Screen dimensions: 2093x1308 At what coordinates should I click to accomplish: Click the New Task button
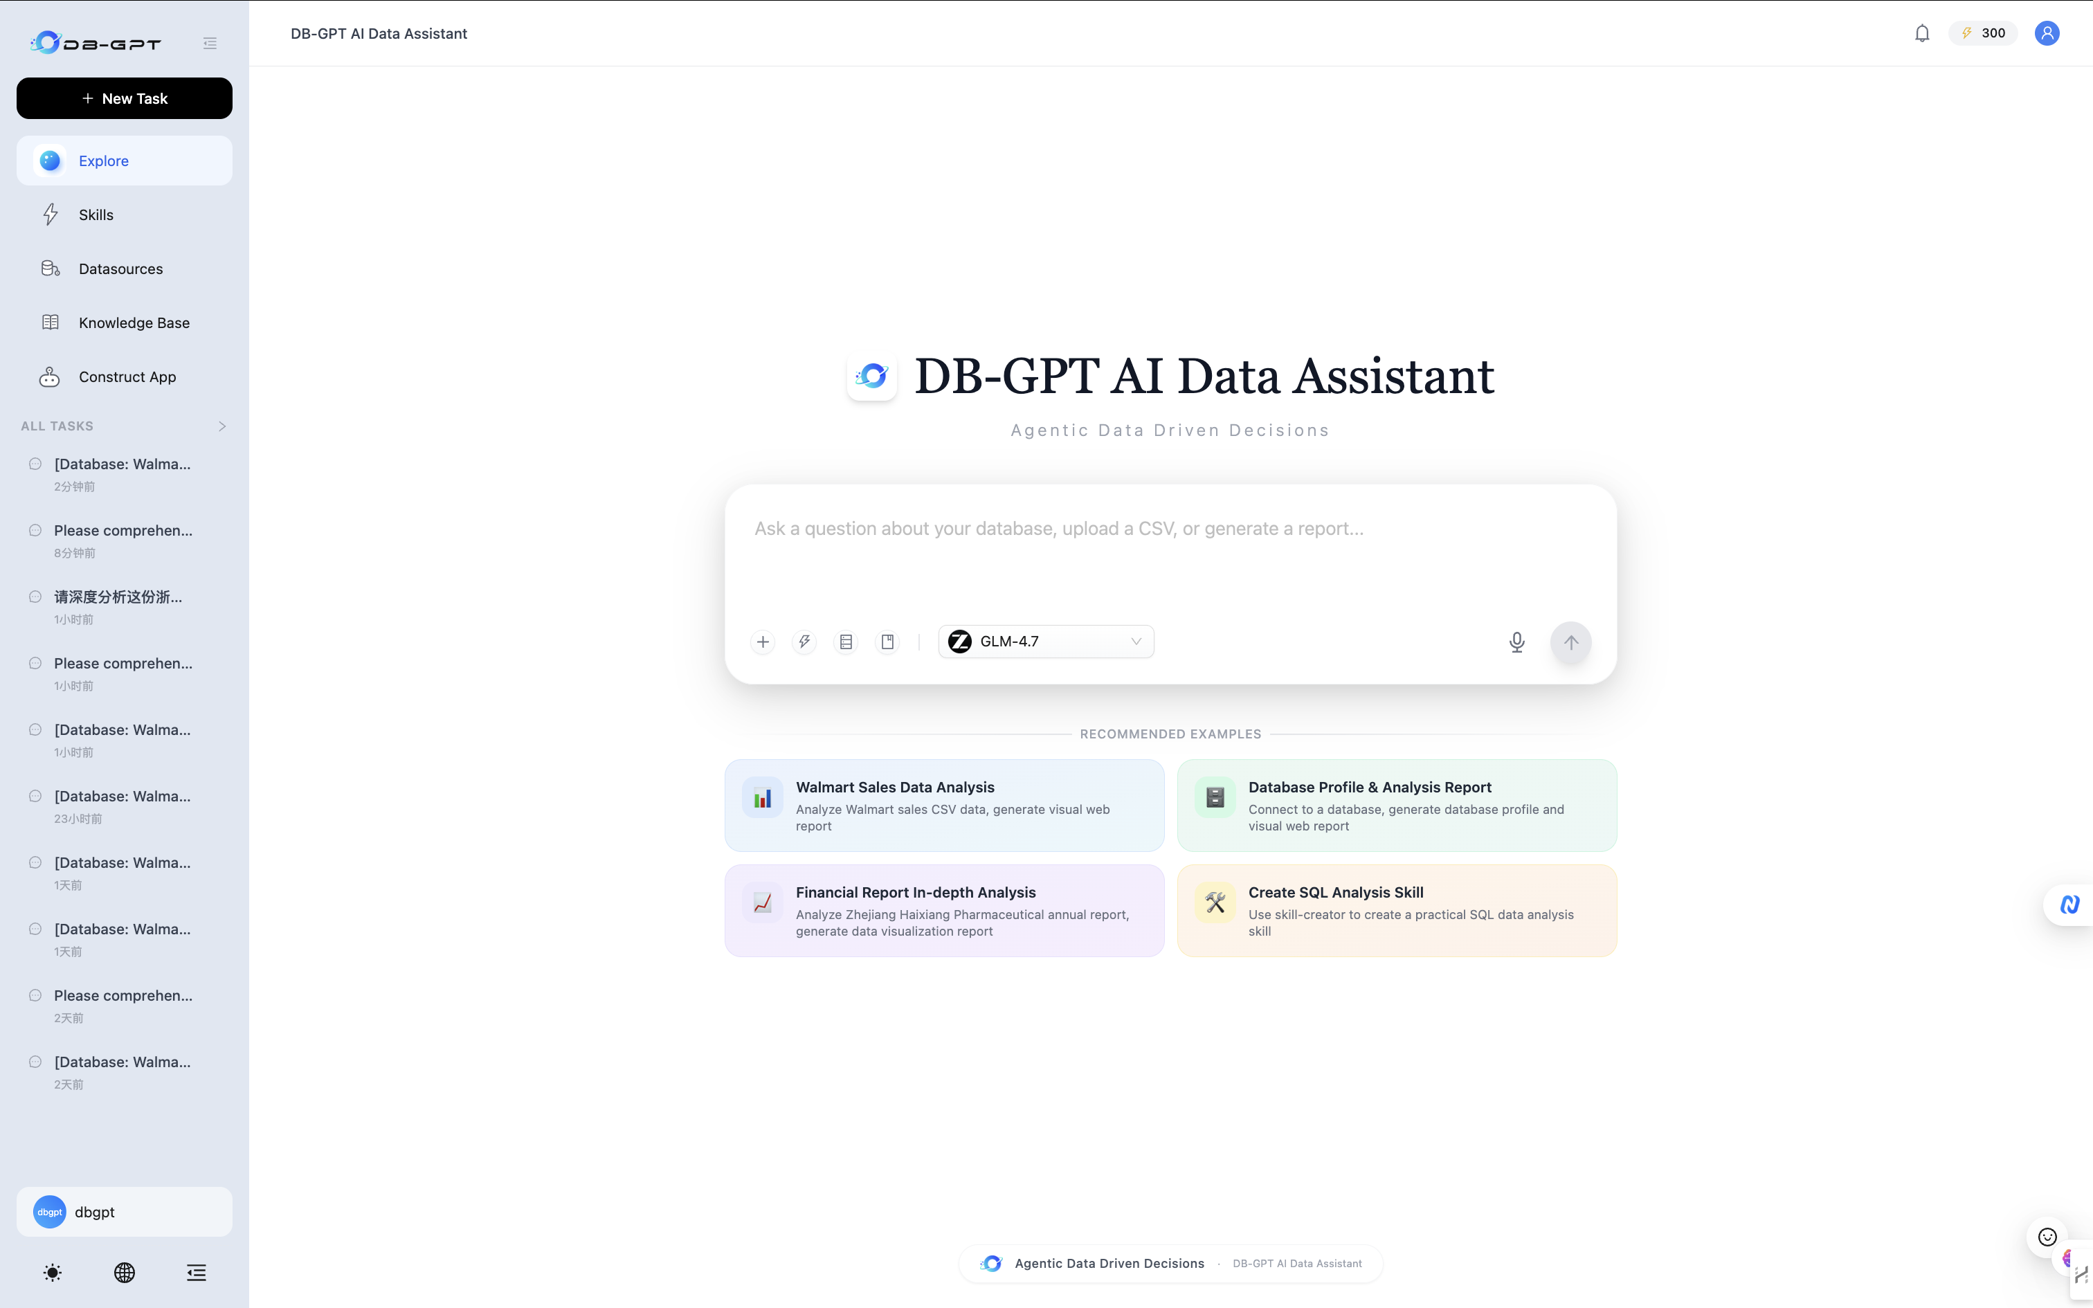coord(124,98)
